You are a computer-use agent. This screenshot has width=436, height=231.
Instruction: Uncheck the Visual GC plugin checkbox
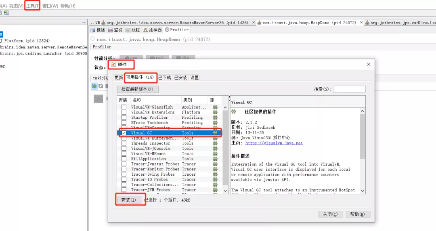pos(124,133)
